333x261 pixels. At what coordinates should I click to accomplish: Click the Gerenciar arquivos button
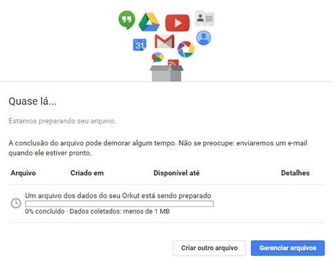(288, 248)
